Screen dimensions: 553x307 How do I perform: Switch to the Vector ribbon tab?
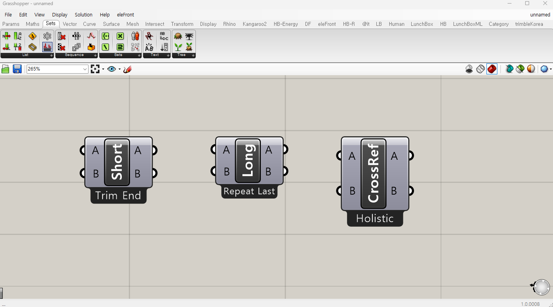click(70, 24)
